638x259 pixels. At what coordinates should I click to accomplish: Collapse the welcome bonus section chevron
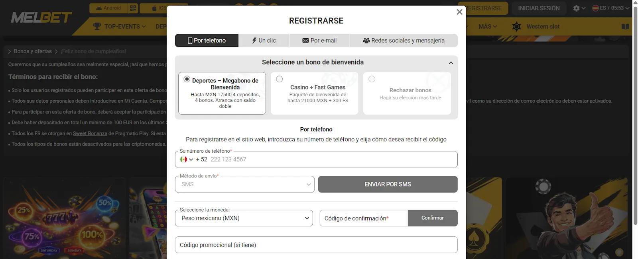[451, 62]
